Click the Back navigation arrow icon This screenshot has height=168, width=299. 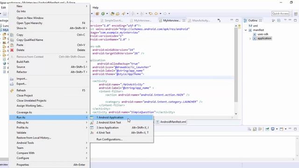[x=156, y=14]
